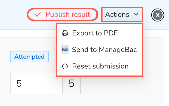The image size is (169, 106).
Task: Click the checkmark icon in Publish result
Action: [x=38, y=14]
